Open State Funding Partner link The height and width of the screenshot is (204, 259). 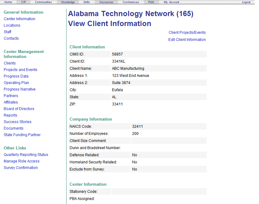point(22,135)
